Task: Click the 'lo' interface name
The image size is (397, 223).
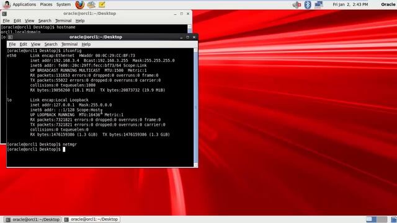Action: point(9,100)
